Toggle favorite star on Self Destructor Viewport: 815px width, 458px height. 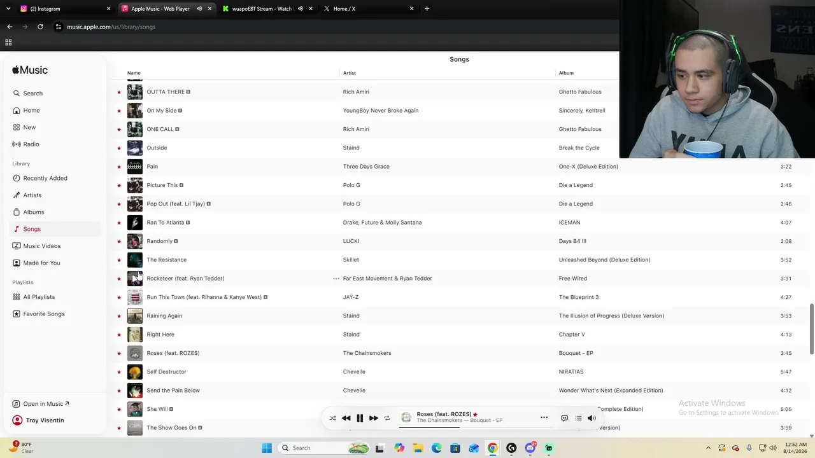(118, 371)
